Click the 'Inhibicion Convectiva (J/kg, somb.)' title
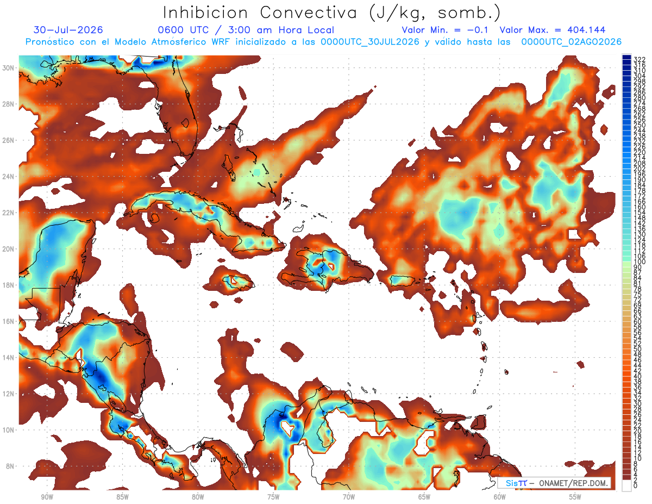This screenshot has width=652, height=504. pyautogui.click(x=332, y=13)
